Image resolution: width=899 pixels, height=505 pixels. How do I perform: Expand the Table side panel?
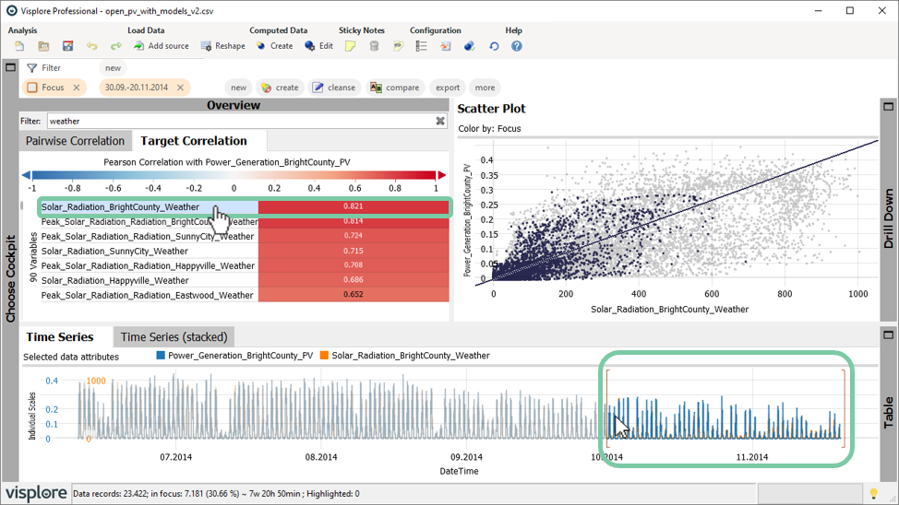point(888,412)
